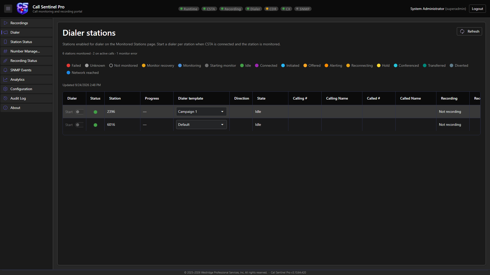This screenshot has height=275, width=490.
Task: Open Default dialer template dropdown
Action: pyautogui.click(x=201, y=125)
